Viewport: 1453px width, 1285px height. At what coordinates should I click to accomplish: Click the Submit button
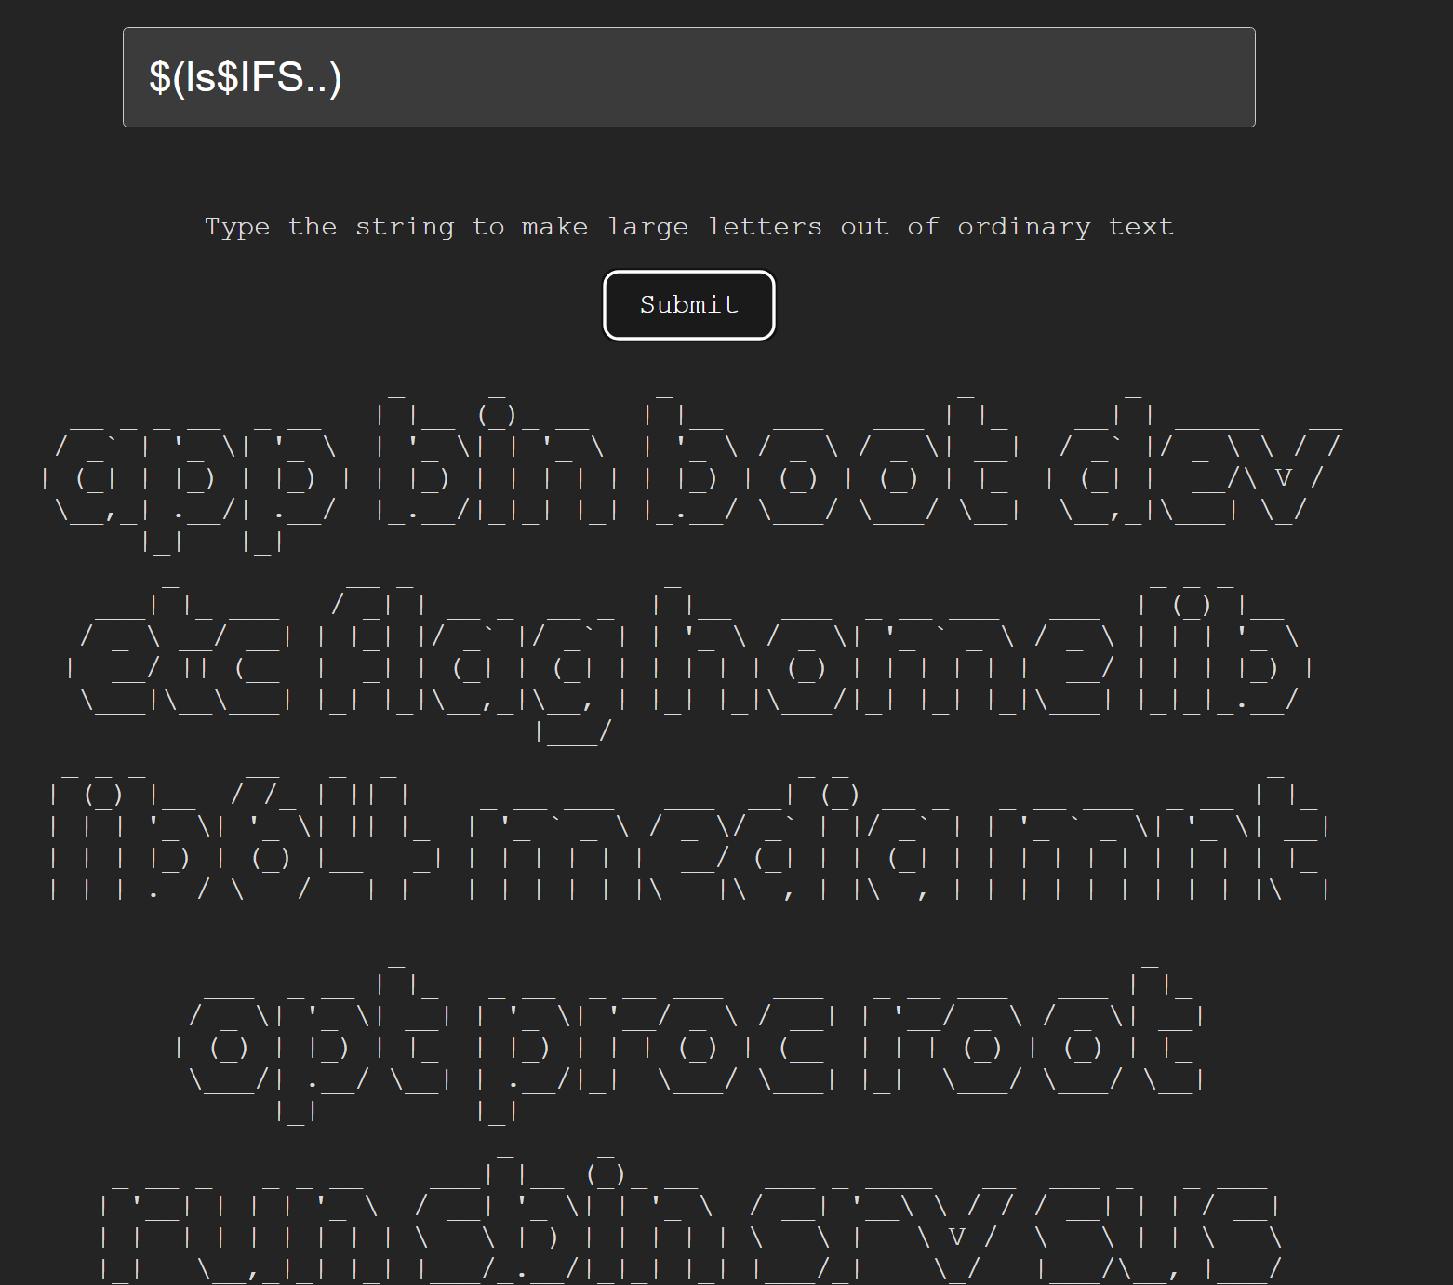click(x=688, y=305)
